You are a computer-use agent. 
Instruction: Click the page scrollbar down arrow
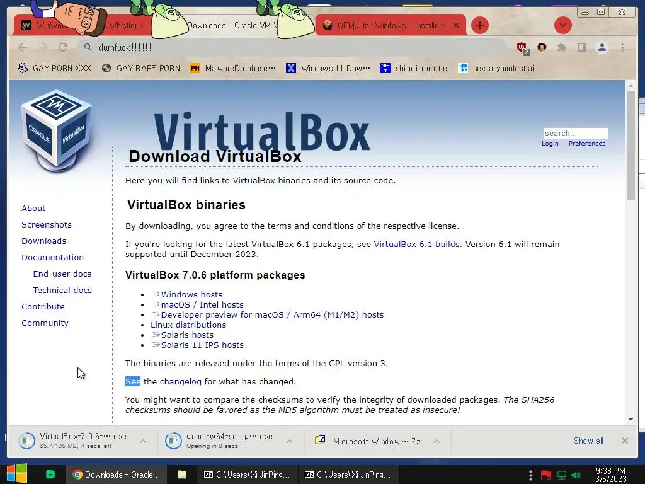[631, 420]
